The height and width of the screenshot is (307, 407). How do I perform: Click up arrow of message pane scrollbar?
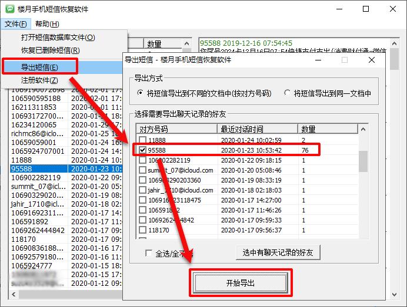coord(394,43)
